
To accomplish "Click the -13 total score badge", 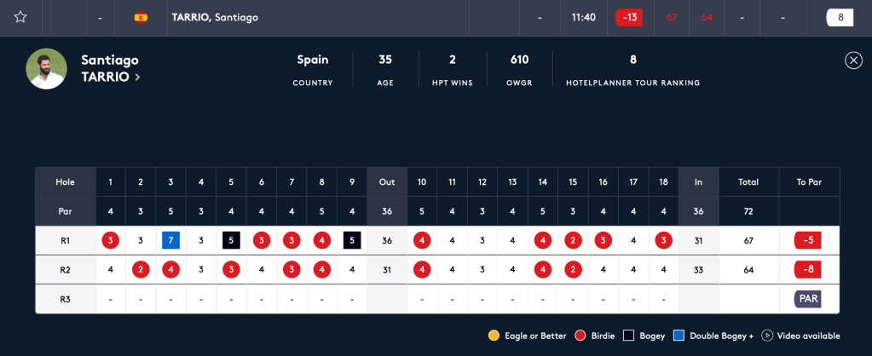I will [631, 18].
